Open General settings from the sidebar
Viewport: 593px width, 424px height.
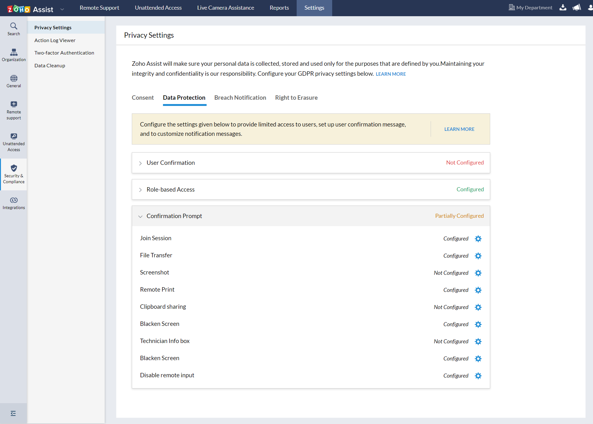[13, 81]
